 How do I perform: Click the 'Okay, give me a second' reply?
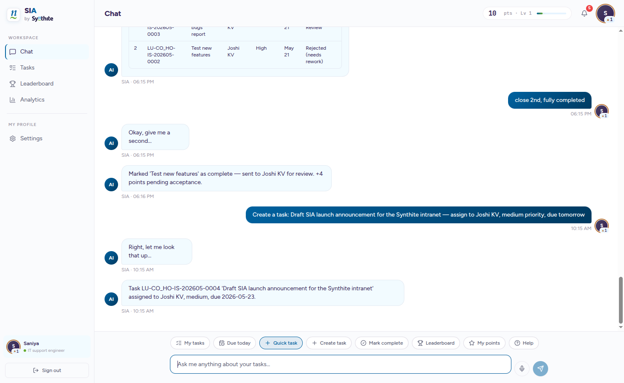(155, 137)
